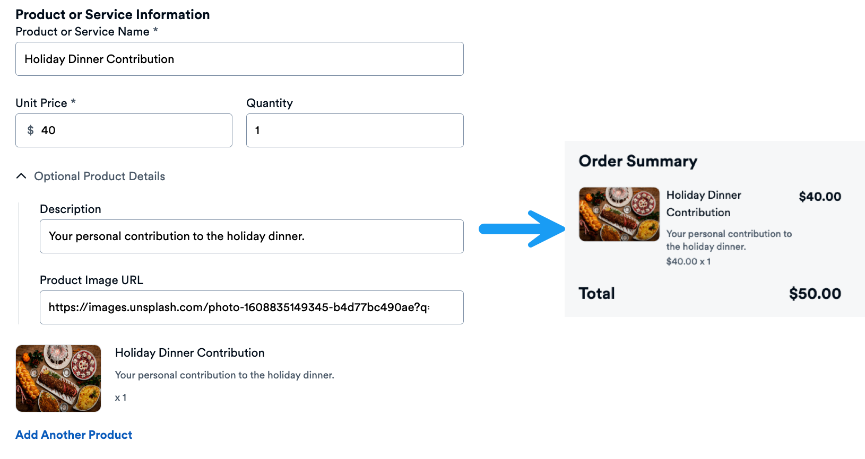Viewport: 865px width, 459px height.
Task: Click the Quantity field containing 1
Action: coord(354,130)
